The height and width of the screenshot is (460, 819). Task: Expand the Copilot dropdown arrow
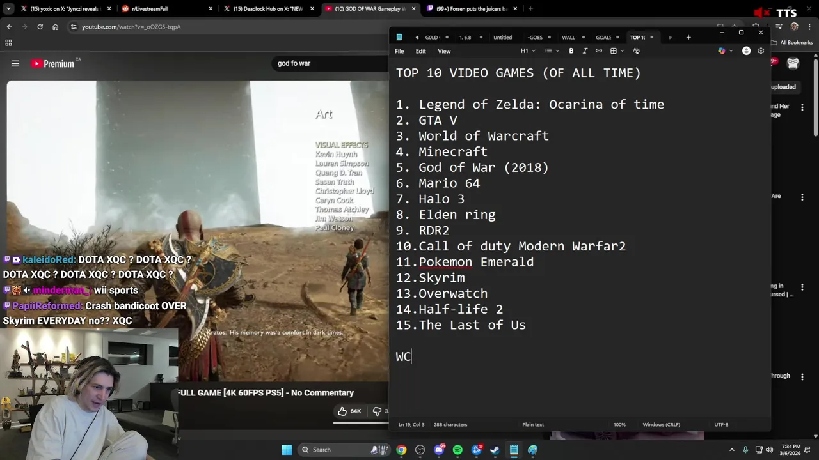tap(731, 51)
